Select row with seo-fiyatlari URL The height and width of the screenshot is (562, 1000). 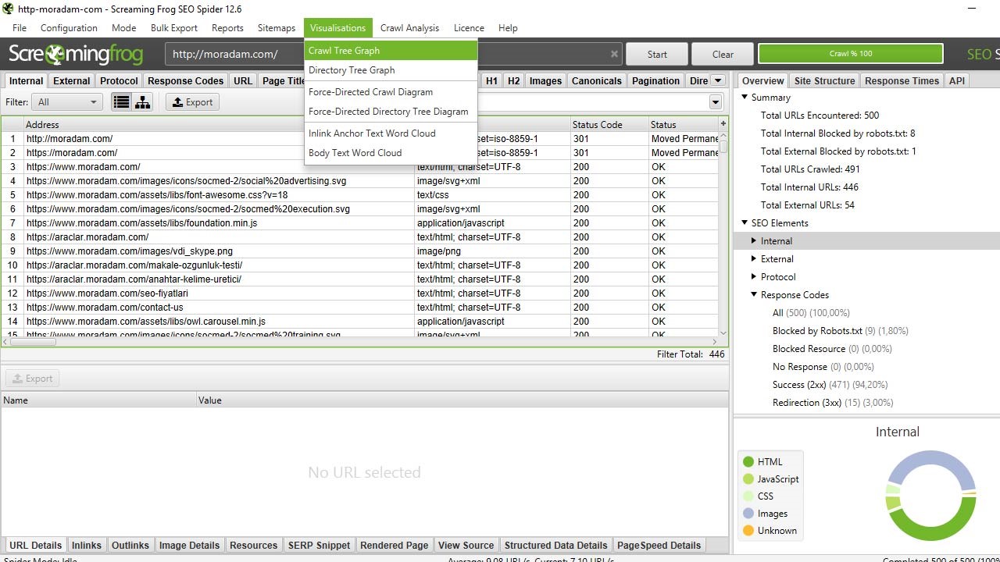(359, 293)
